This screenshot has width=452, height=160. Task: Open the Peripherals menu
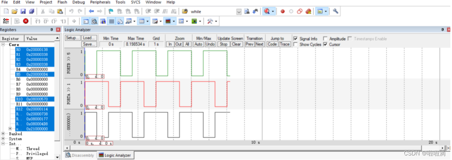[100, 2]
